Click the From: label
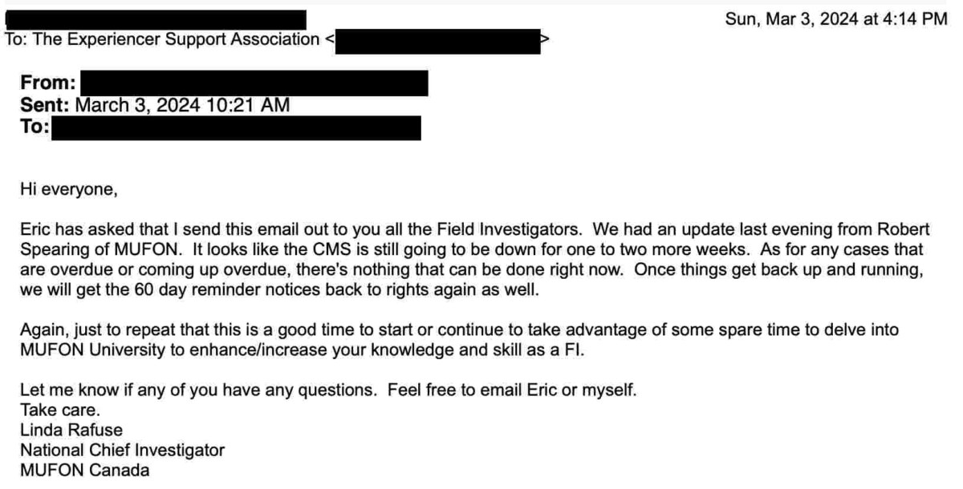This screenshot has height=489, width=963. (x=49, y=83)
